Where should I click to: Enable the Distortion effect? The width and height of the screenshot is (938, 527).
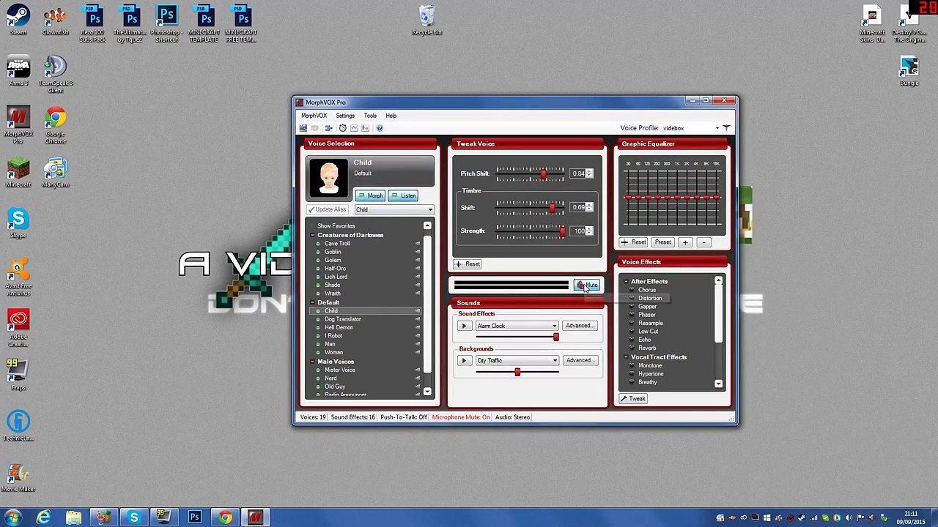pos(649,299)
